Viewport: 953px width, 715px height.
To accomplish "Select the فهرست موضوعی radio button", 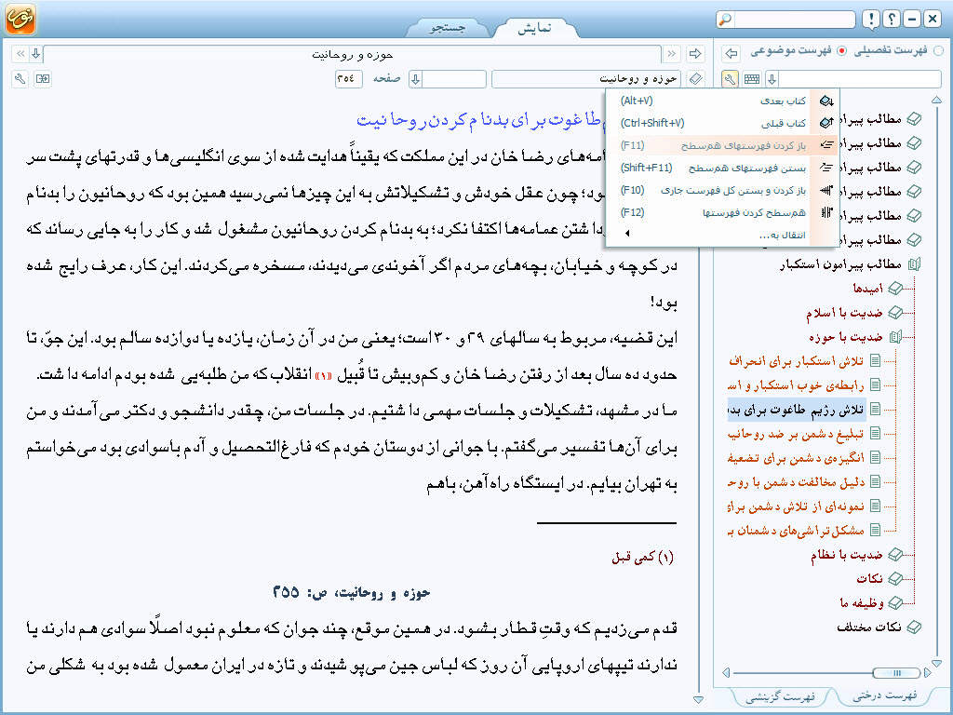I will [x=841, y=52].
